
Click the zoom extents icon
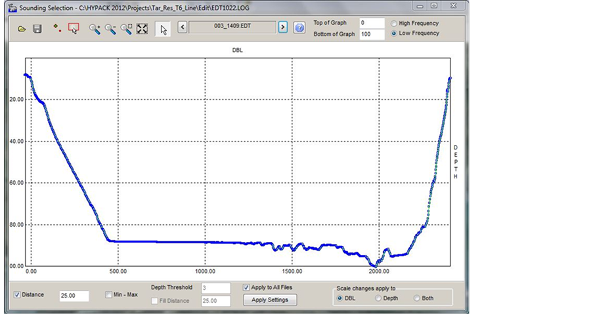142,29
